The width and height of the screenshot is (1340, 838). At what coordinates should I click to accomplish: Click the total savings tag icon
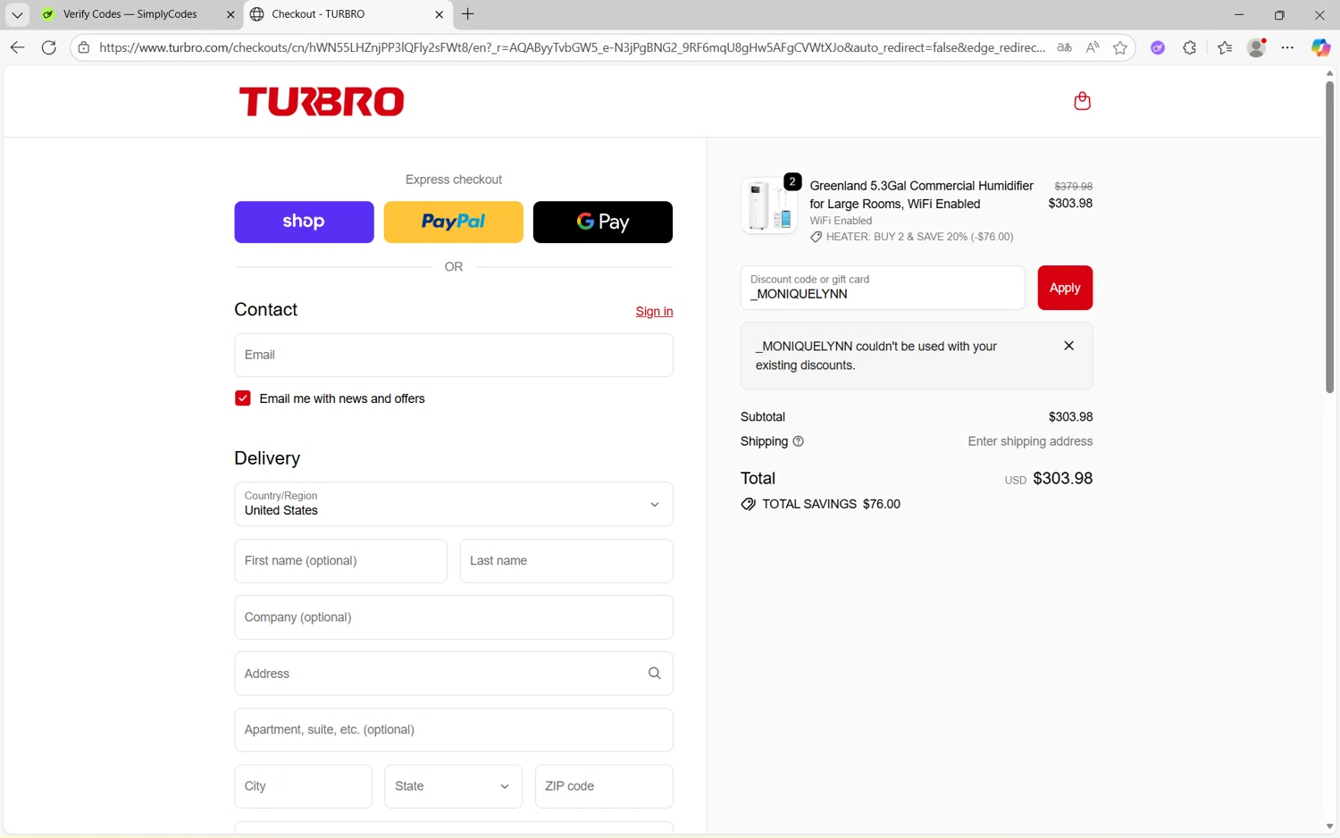(x=748, y=504)
